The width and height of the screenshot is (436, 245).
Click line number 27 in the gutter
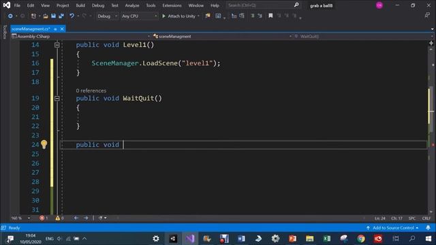pos(35,172)
